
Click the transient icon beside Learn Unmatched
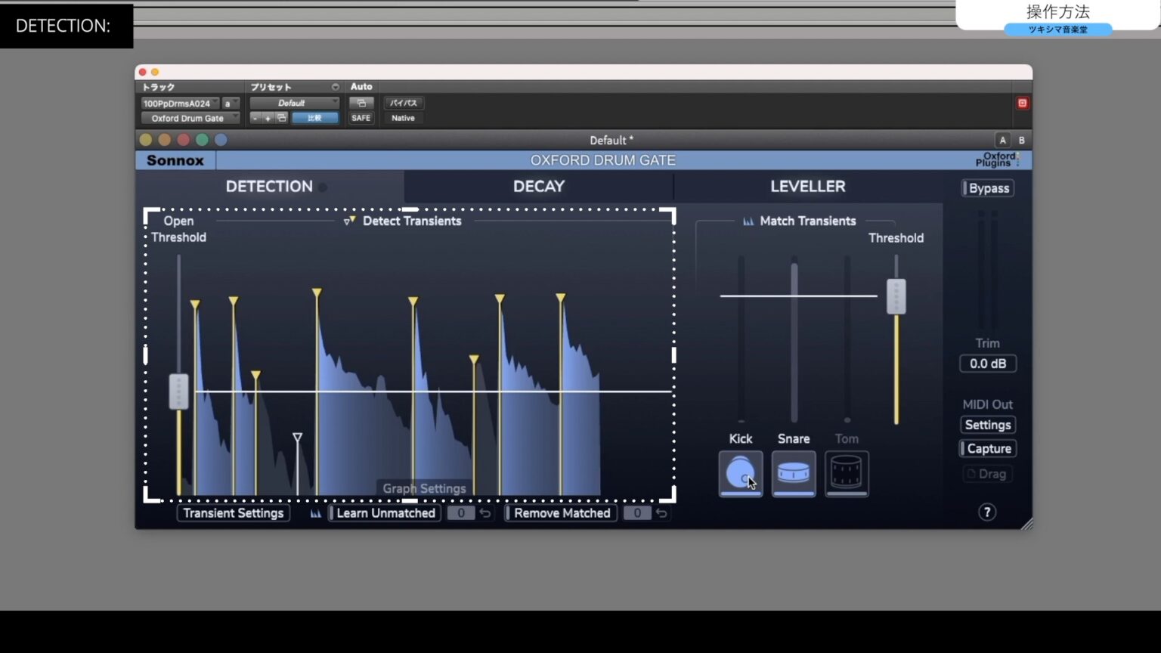[315, 512]
